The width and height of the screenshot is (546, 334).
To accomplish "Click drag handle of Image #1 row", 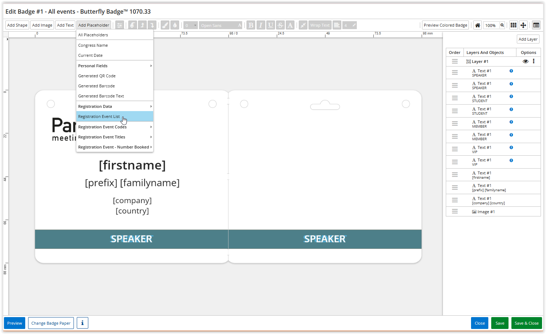I will point(455,212).
